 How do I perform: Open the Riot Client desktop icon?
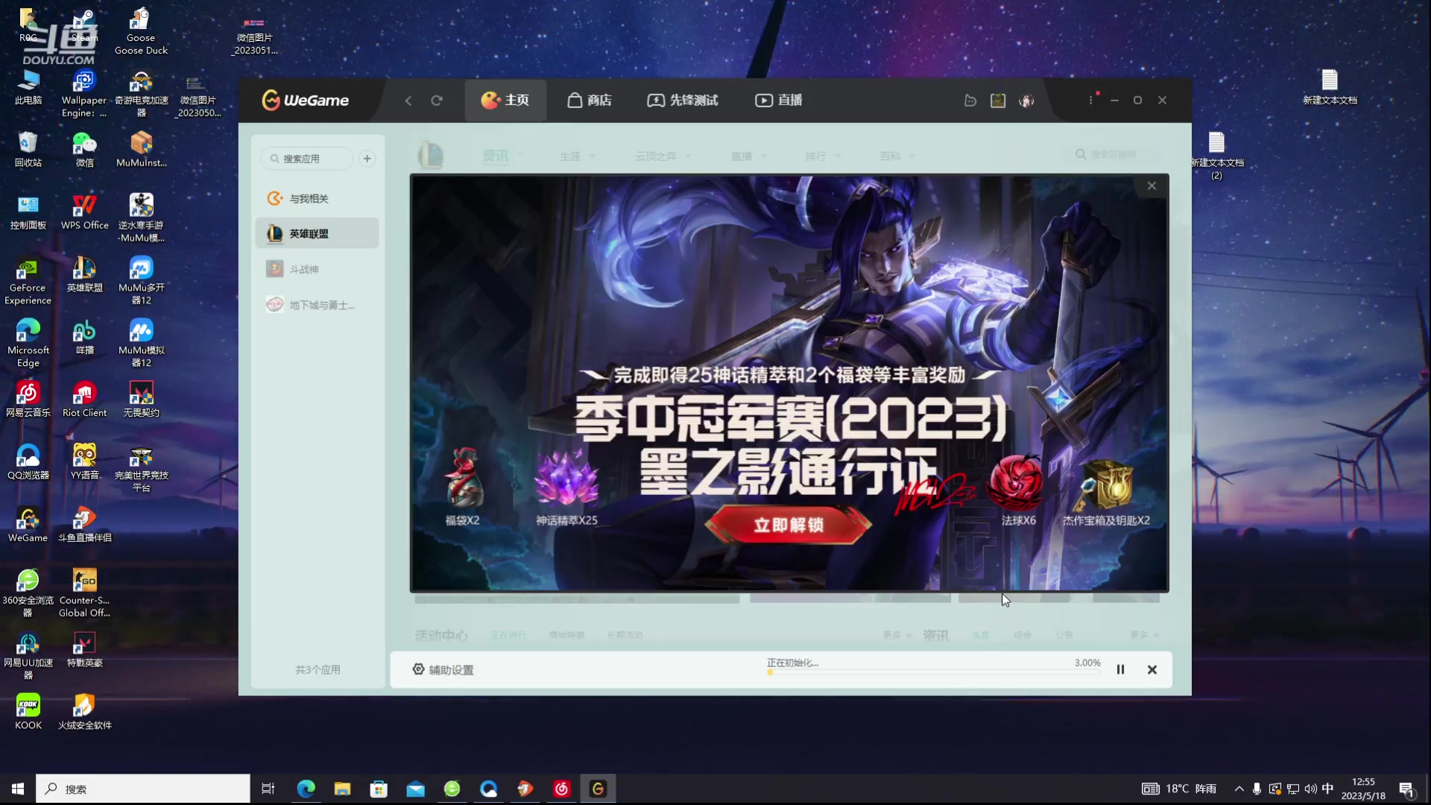point(84,400)
